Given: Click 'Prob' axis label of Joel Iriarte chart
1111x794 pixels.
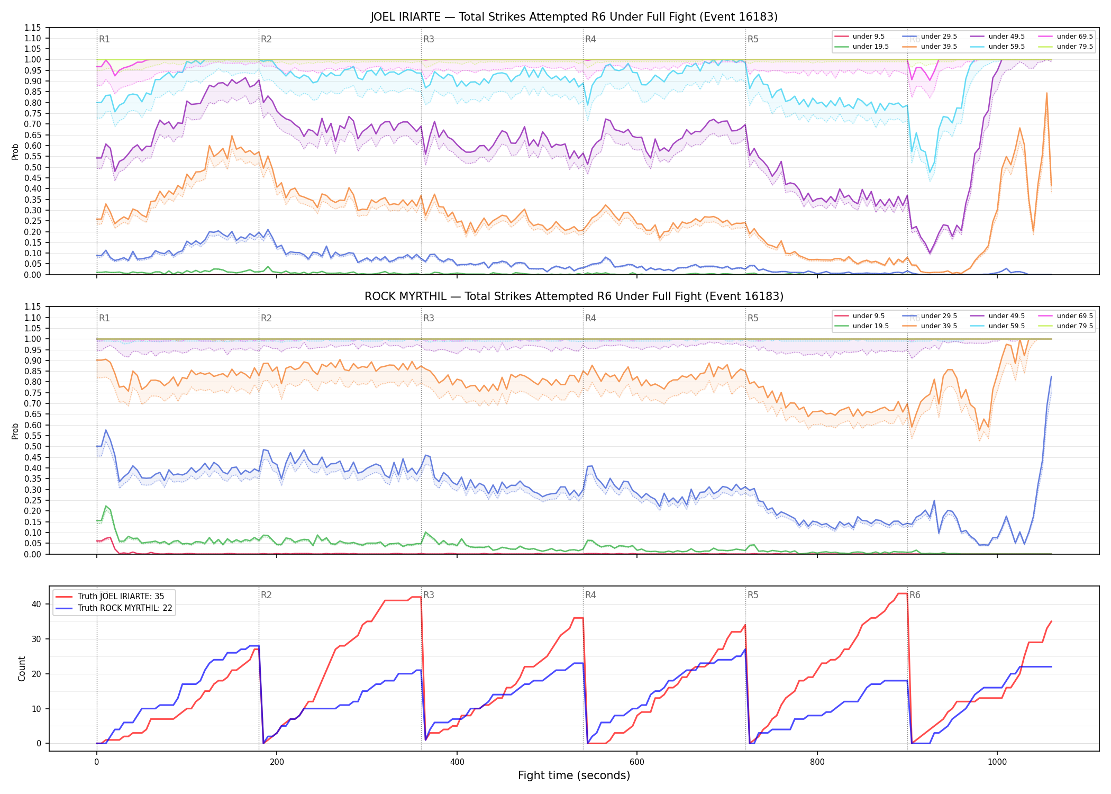Looking at the screenshot, I should 15,151.
